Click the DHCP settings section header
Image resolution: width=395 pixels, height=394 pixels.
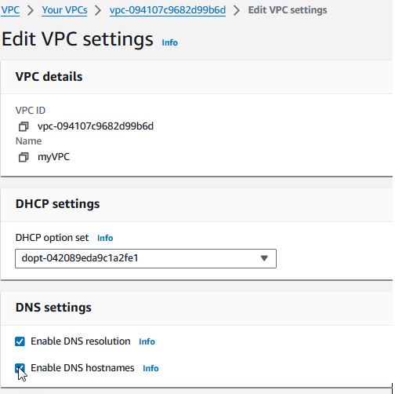[x=57, y=204]
